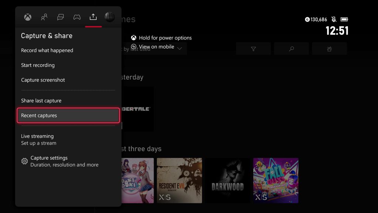Click the search magnifier button
This screenshot has width=378, height=213.
(x=291, y=49)
